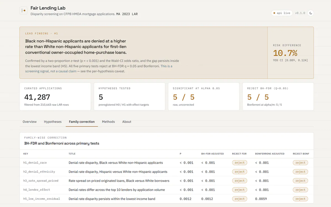Click the 10.7% risk difference value
Image resolution: width=331 pixels, height=207 pixels.
tap(285, 53)
